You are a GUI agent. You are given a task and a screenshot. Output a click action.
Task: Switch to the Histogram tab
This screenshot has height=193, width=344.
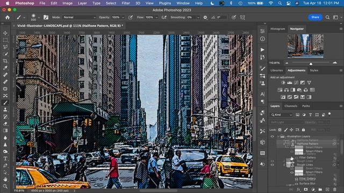point(277,28)
